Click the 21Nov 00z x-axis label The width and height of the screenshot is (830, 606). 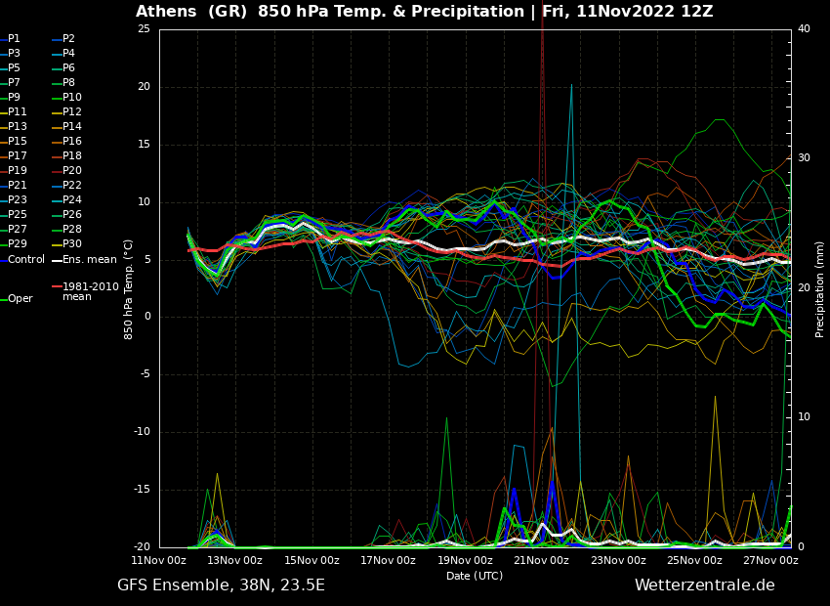click(x=541, y=560)
